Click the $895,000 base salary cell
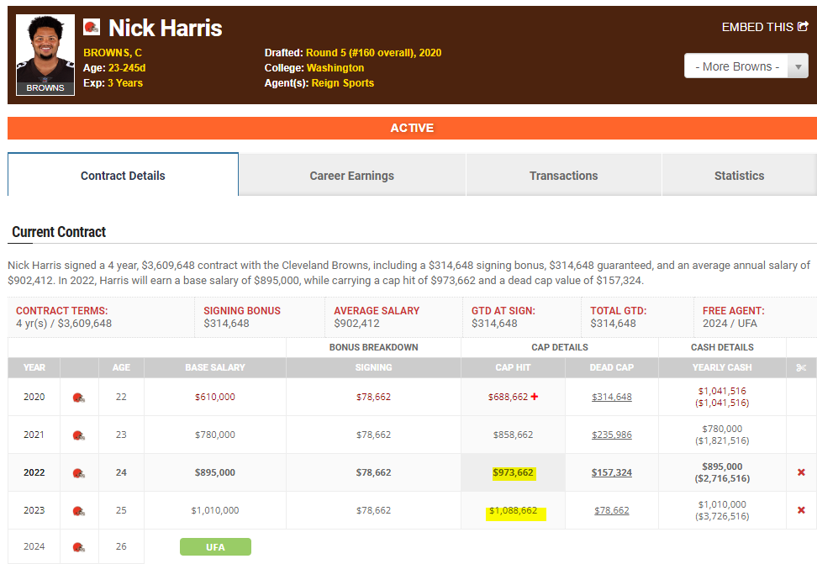 215,472
